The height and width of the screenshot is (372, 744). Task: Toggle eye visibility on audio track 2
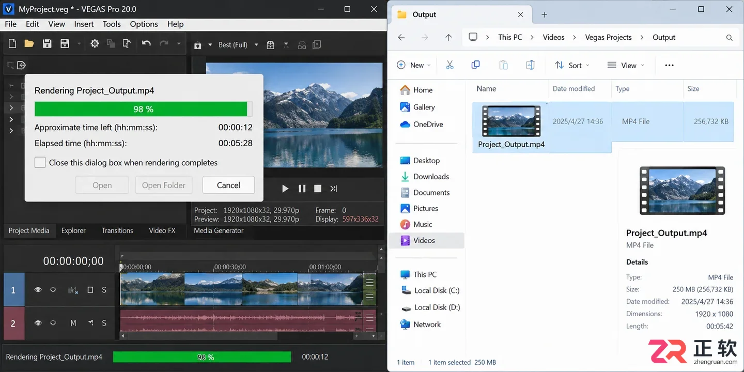pos(38,323)
